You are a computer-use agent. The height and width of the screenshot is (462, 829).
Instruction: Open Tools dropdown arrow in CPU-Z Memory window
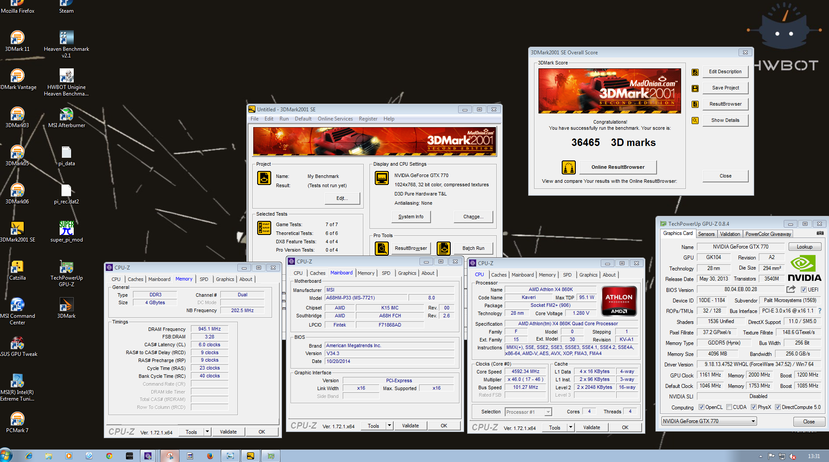click(207, 432)
